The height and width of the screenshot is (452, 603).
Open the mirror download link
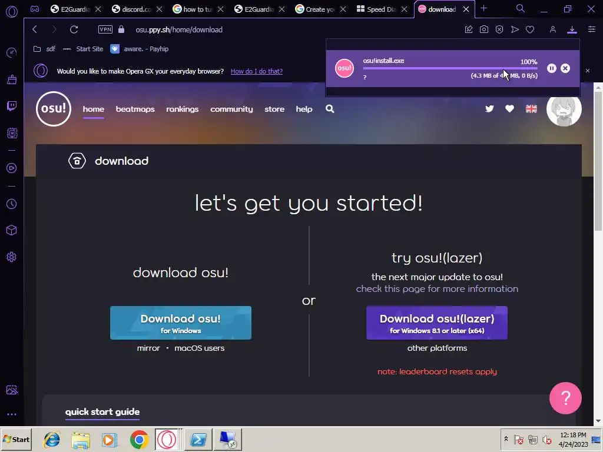tap(148, 348)
